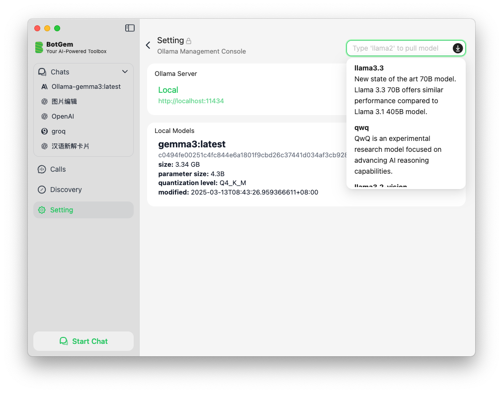Click the logo icon beside OpenAI chat
The image size is (503, 393).
pyautogui.click(x=44, y=116)
